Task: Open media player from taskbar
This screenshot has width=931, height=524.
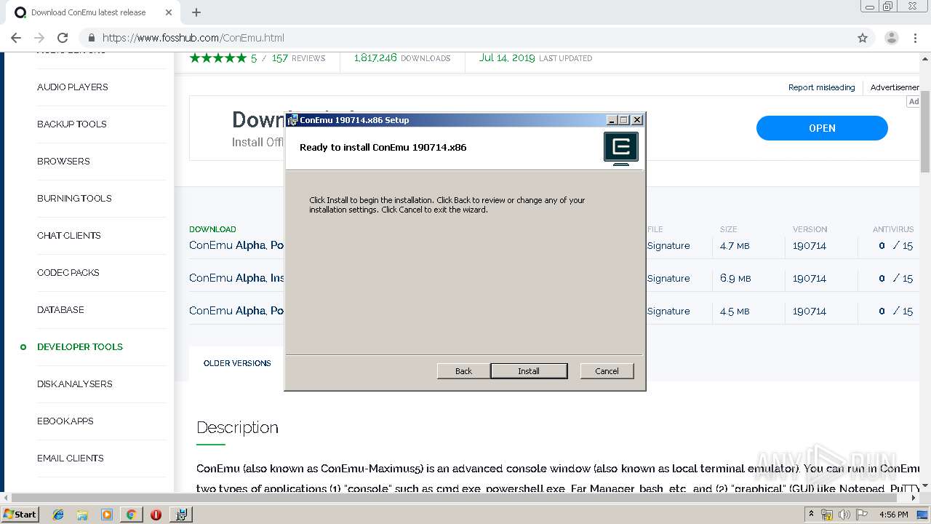Action: click(x=107, y=515)
